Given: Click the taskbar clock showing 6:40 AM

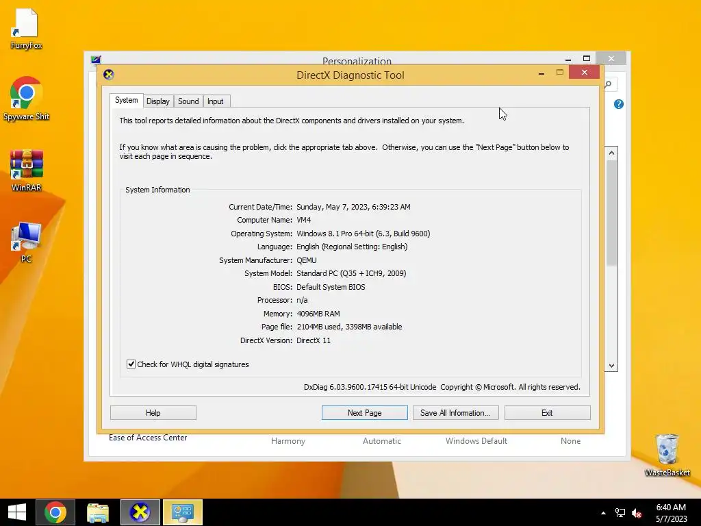Looking at the screenshot, I should point(671,512).
